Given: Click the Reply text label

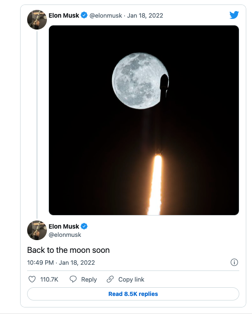Looking at the screenshot, I should pyautogui.click(x=89, y=280).
